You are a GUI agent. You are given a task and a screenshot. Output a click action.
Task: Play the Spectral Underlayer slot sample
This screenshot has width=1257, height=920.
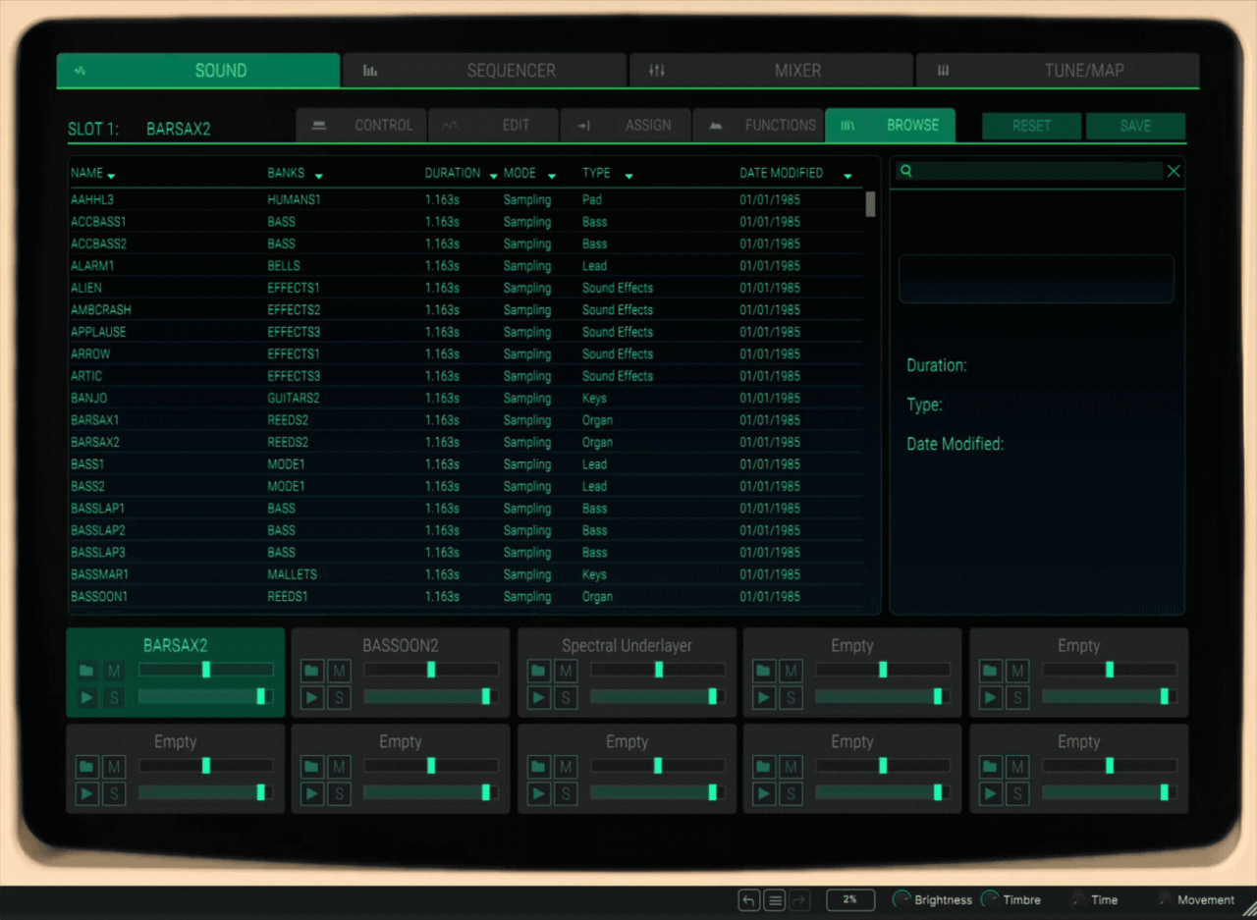pos(538,697)
